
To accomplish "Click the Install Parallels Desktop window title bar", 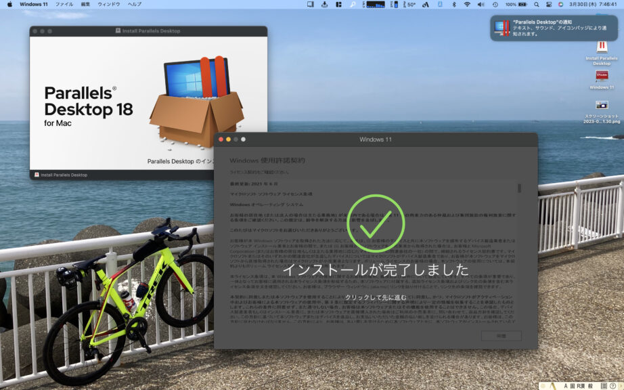I will [148, 30].
